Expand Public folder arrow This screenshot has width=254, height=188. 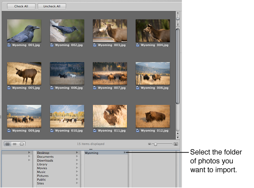(x=77, y=179)
